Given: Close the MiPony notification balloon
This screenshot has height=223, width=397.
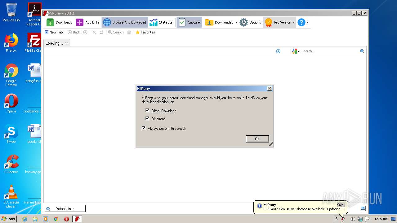Looking at the screenshot, I should coord(343,205).
